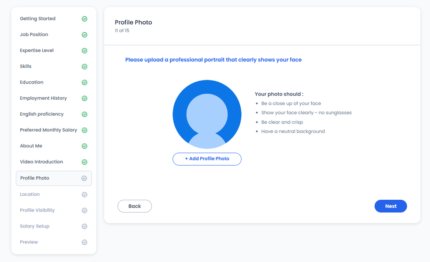Click the Next button

click(390, 206)
